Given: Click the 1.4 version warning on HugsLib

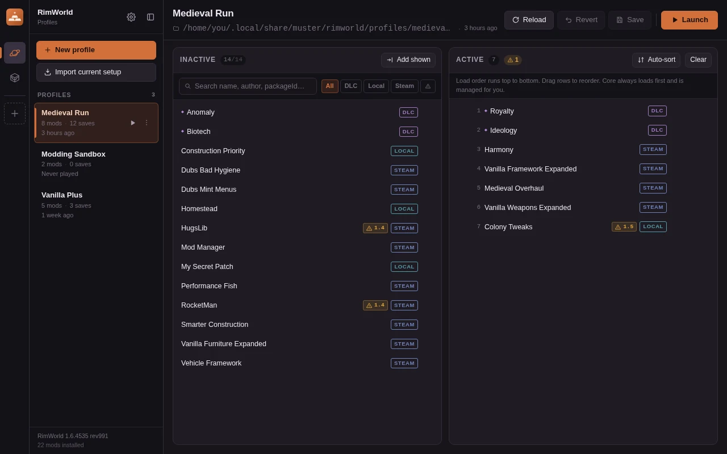Looking at the screenshot, I should (375, 228).
